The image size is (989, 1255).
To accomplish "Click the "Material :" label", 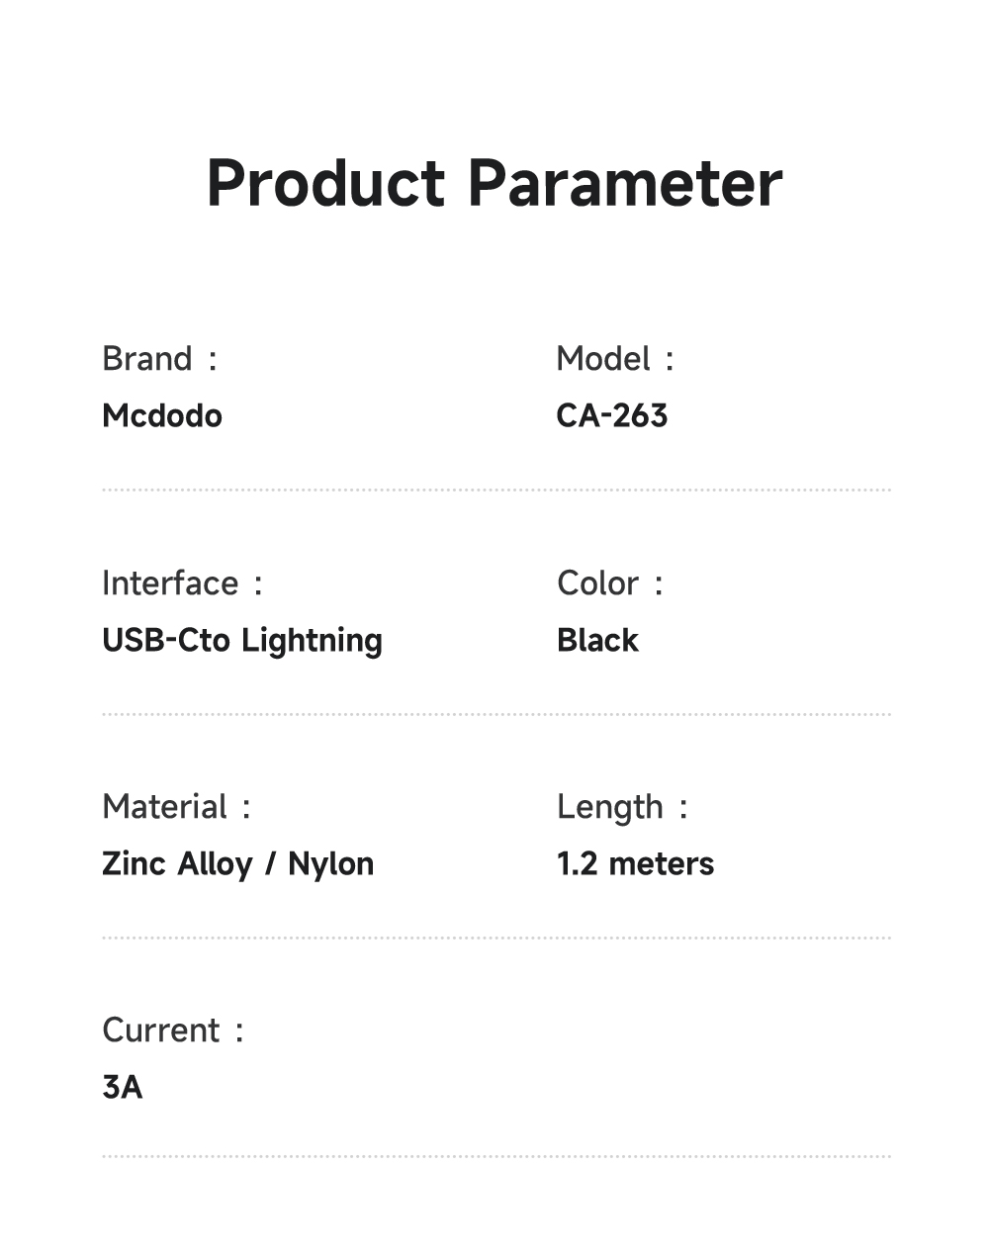I will pyautogui.click(x=176, y=807).
